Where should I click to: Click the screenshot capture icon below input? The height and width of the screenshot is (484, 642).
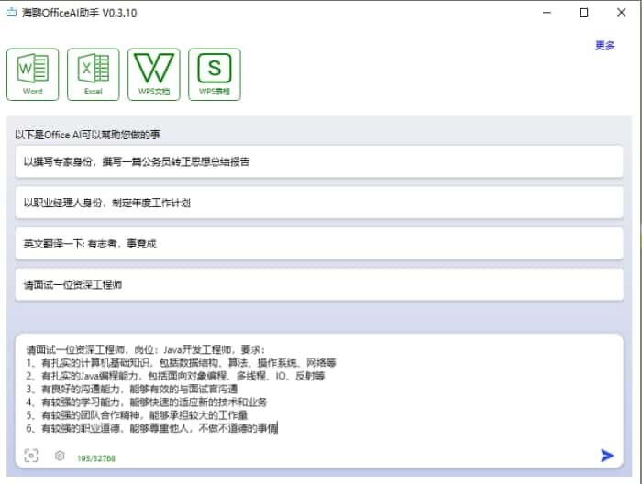(31, 455)
